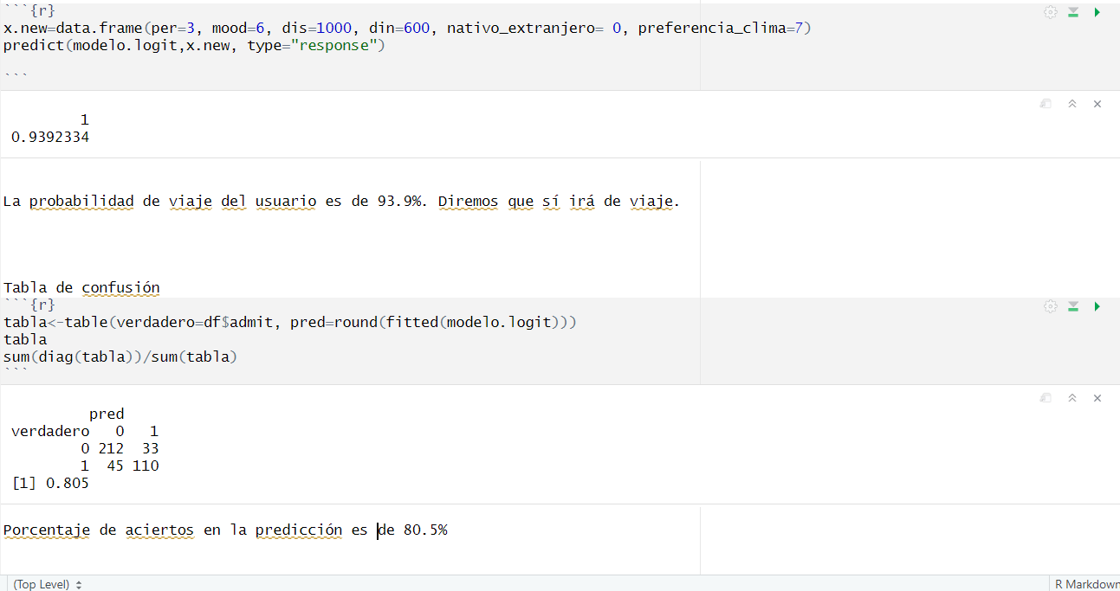Place cursor in x.new=data.frame code line
The image size is (1120, 591).
point(407,29)
